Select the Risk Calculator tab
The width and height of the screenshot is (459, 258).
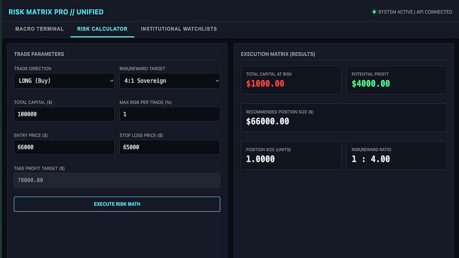point(102,29)
